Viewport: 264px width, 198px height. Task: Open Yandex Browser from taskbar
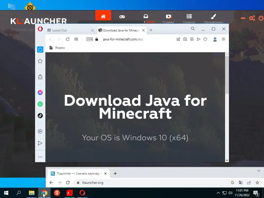[57, 193]
